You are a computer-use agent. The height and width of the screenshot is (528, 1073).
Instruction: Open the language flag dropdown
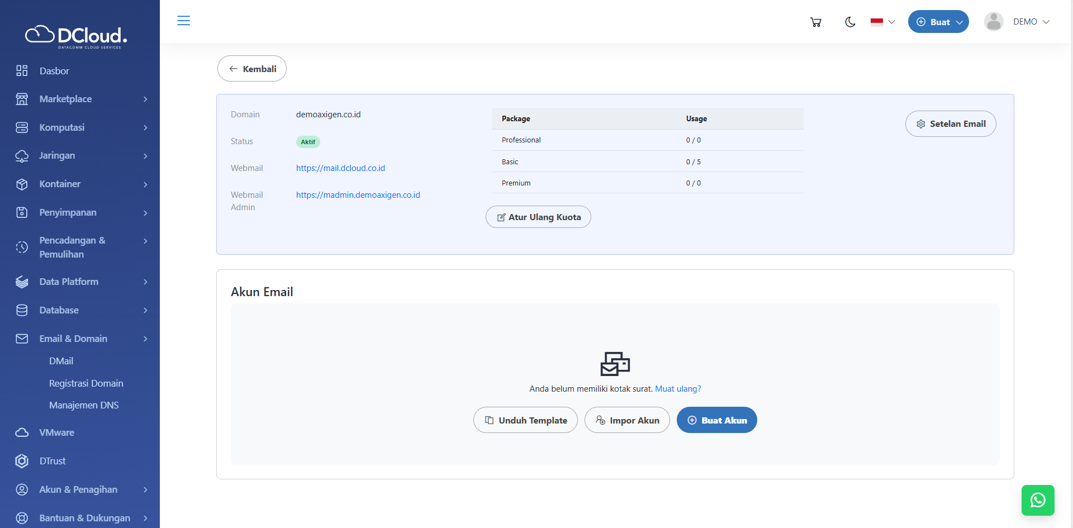point(882,22)
